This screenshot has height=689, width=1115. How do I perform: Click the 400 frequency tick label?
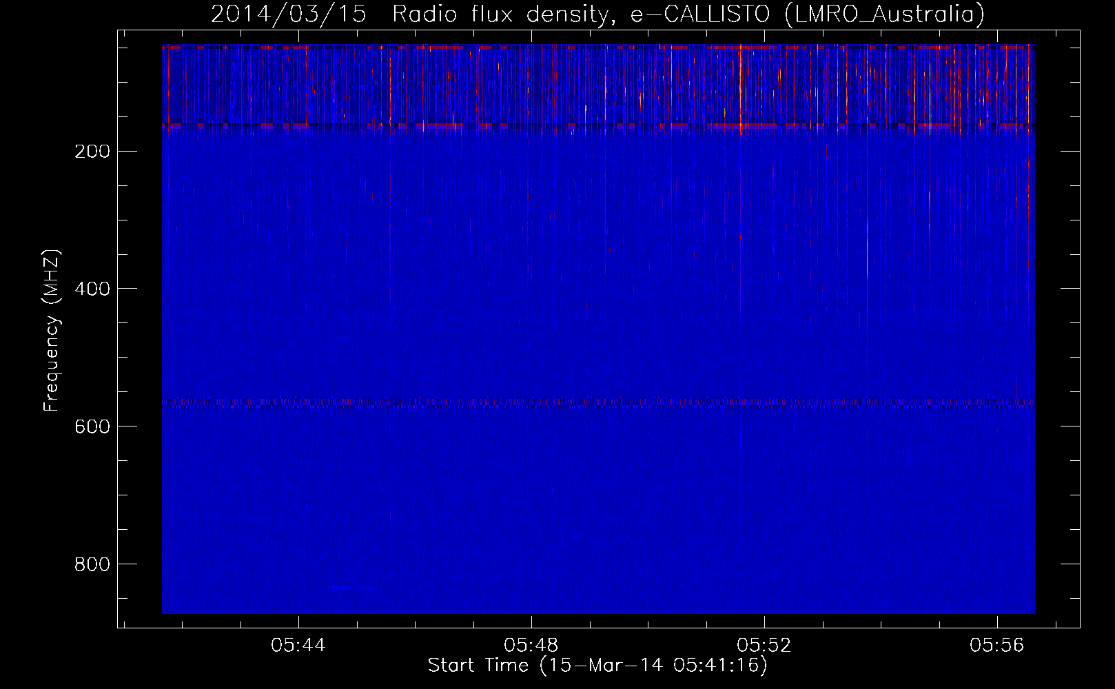click(92, 289)
